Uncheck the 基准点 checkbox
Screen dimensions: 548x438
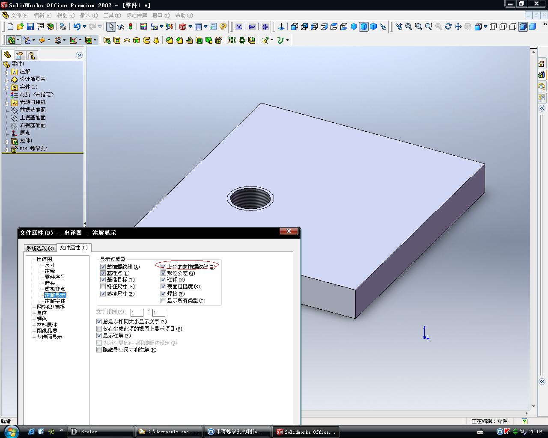pos(103,273)
